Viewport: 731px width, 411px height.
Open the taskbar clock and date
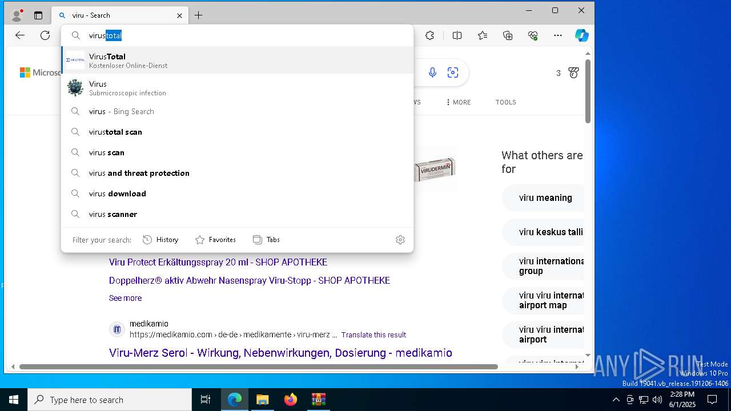(x=681, y=400)
